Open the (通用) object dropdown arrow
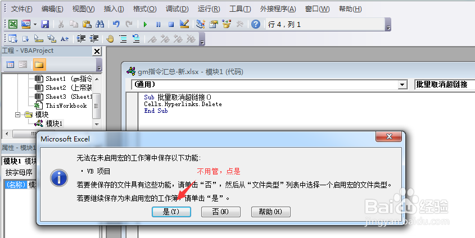 pos(402,85)
